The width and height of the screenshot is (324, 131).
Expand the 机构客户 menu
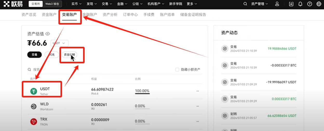pos(156,4)
